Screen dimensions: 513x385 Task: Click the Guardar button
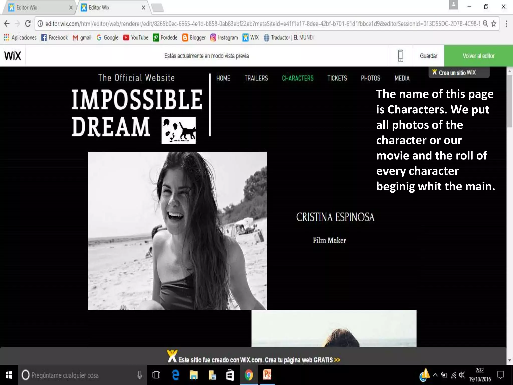click(x=428, y=56)
